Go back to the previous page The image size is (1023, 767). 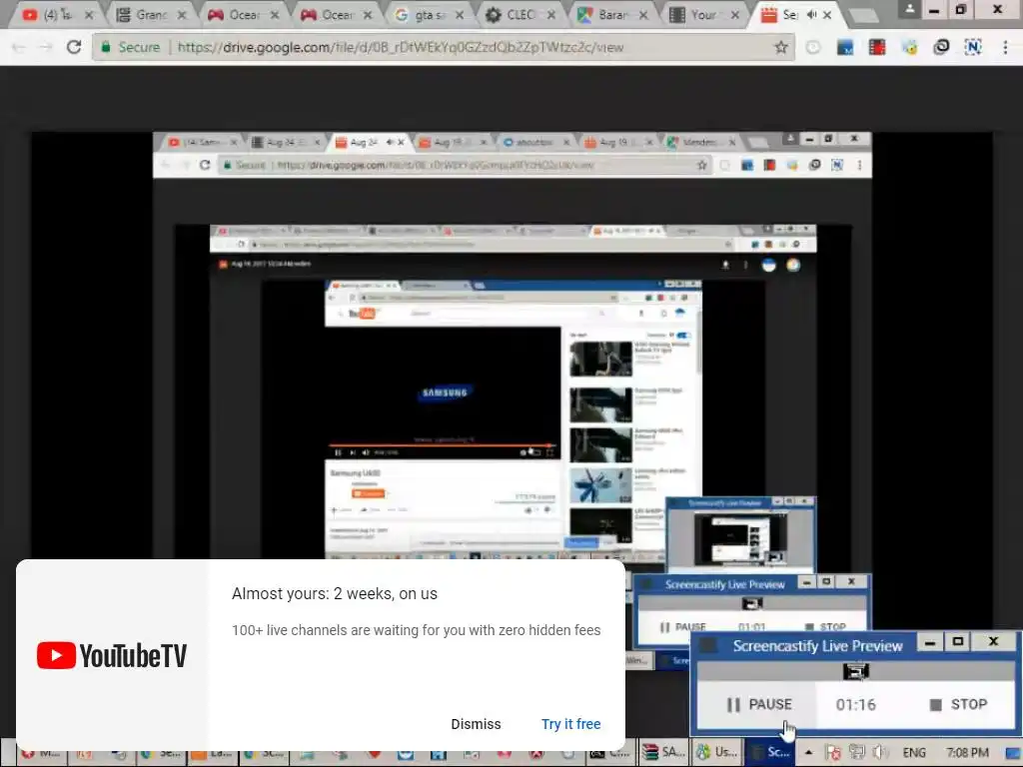pyautogui.click(x=19, y=47)
